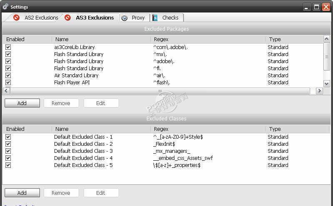The image size is (333, 206).
Task: Click Edit under Excluded Classes
Action: [101, 193]
